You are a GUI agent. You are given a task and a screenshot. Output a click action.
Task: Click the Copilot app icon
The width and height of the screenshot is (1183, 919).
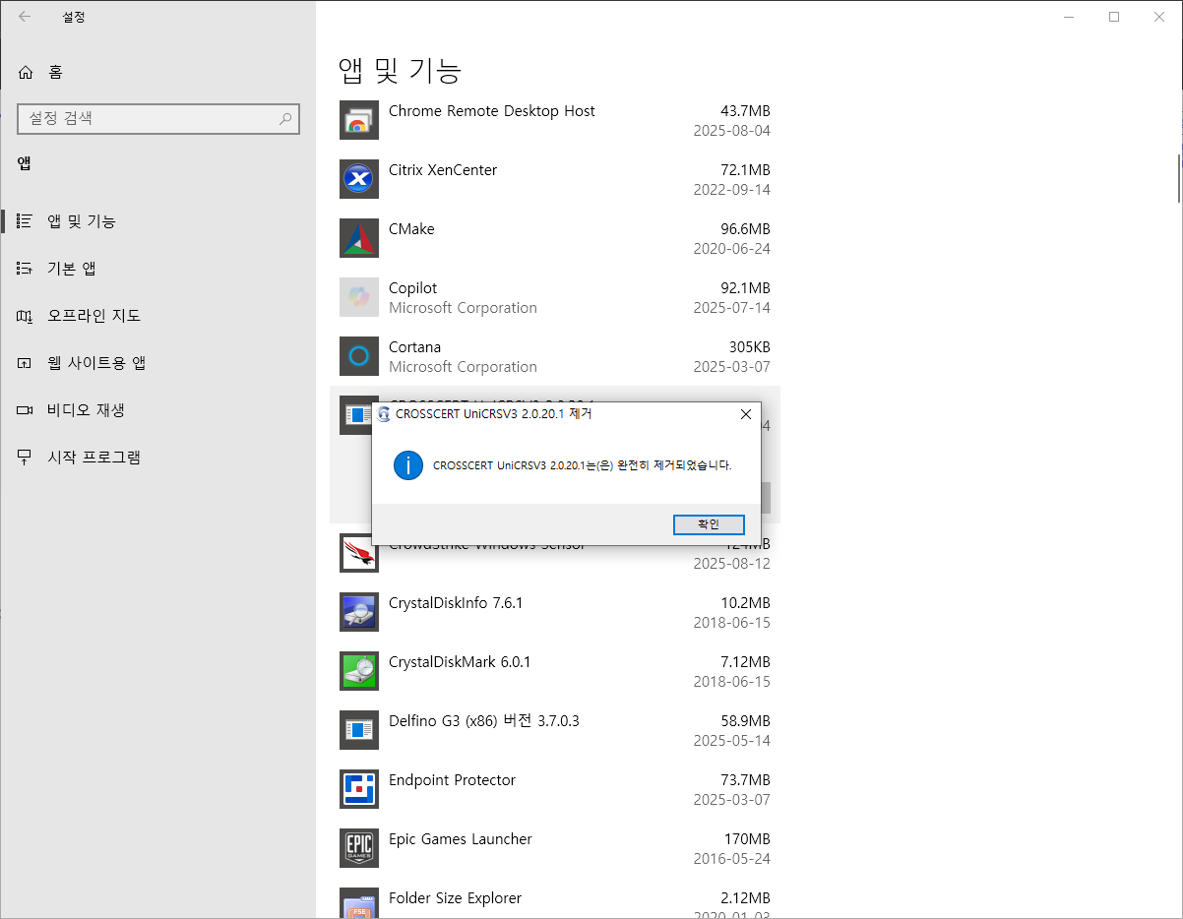358,297
